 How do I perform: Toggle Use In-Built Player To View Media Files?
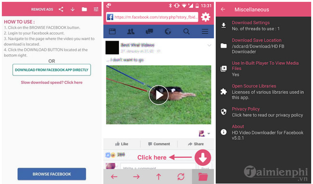[x=263, y=69]
